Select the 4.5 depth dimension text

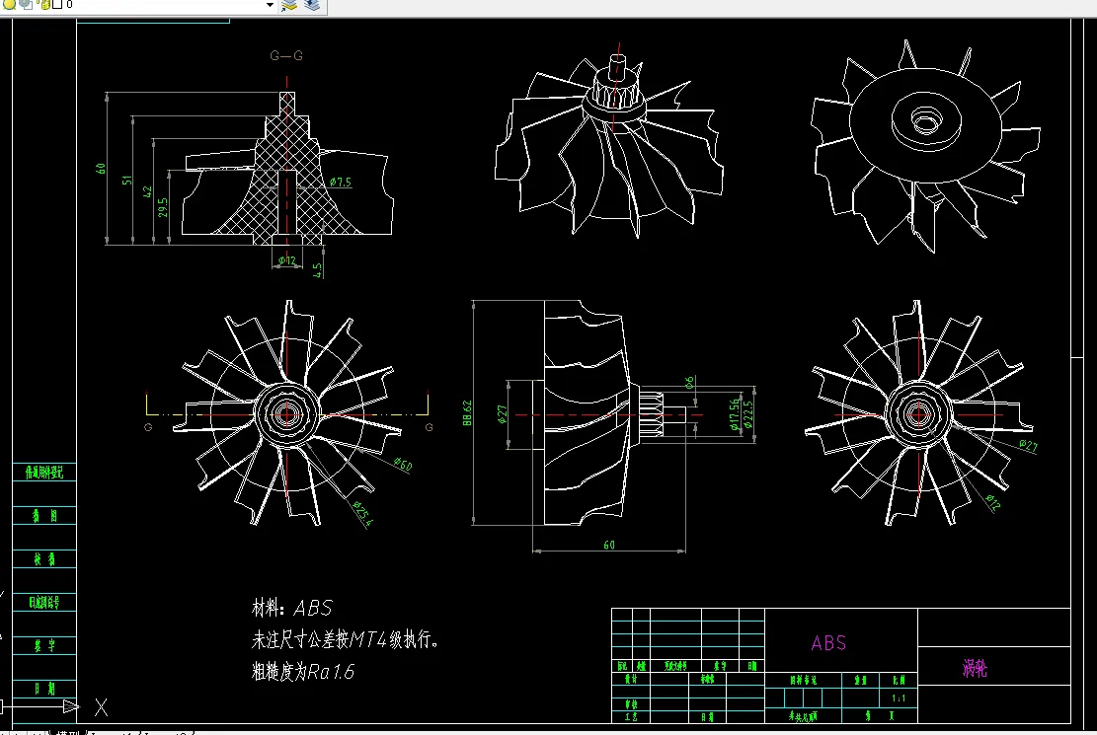317,270
